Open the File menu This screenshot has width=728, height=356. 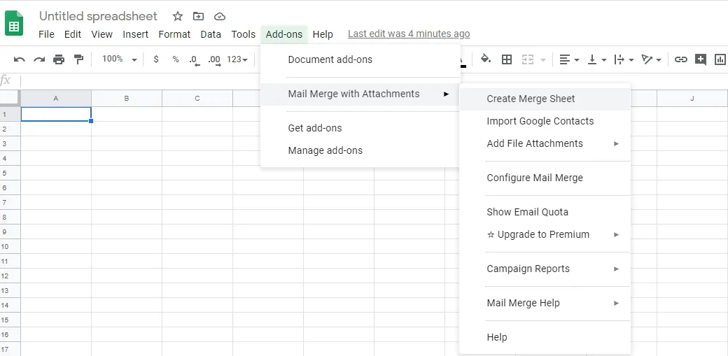click(46, 34)
